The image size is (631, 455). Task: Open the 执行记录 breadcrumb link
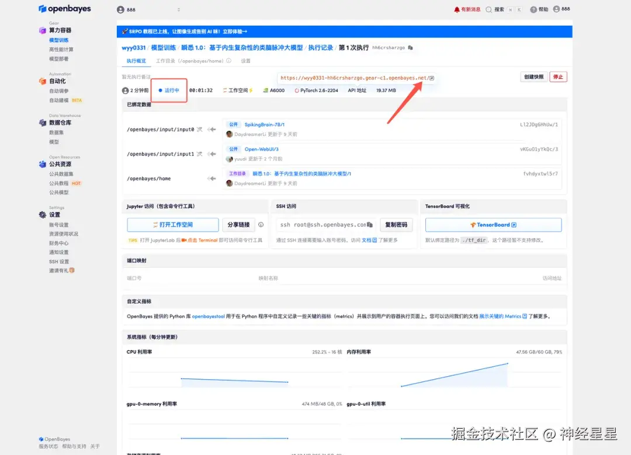coord(321,48)
